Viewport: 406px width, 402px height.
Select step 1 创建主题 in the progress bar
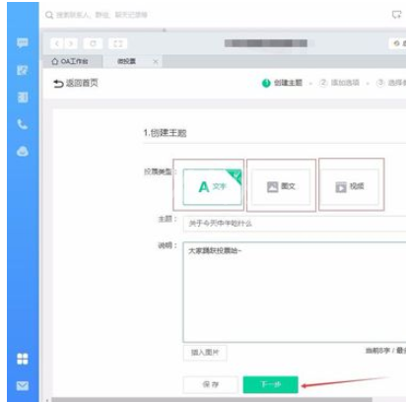tap(282, 83)
